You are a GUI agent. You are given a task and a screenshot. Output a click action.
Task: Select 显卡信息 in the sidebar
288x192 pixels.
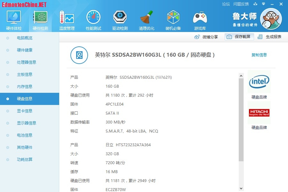pyautogui.click(x=25, y=111)
